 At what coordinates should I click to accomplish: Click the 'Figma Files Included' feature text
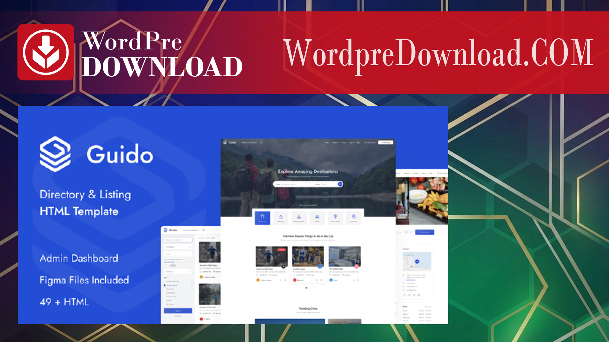(x=84, y=280)
